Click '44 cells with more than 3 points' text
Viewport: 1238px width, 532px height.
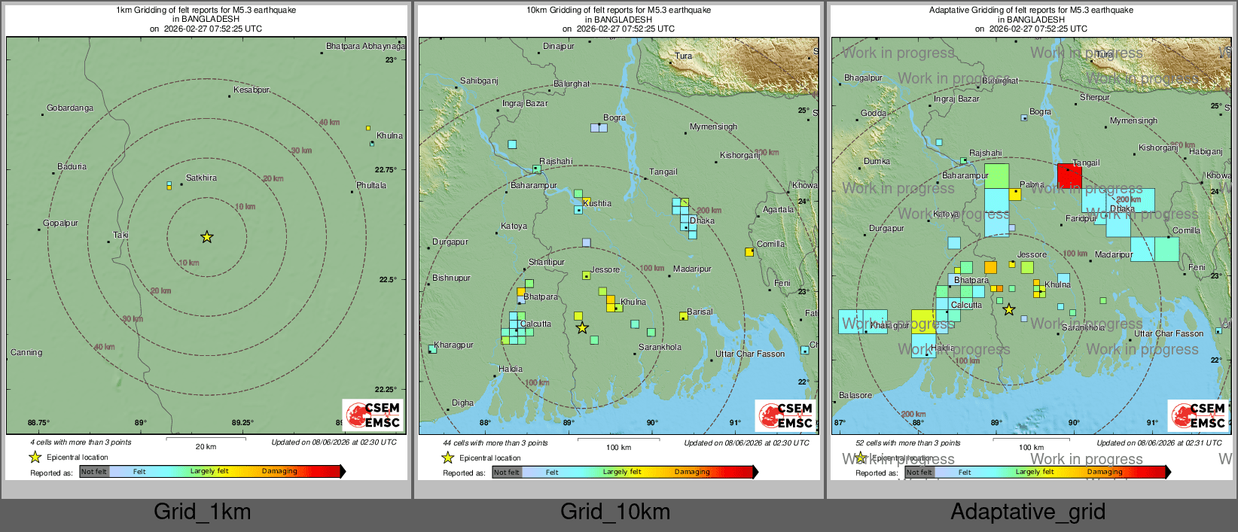(493, 442)
